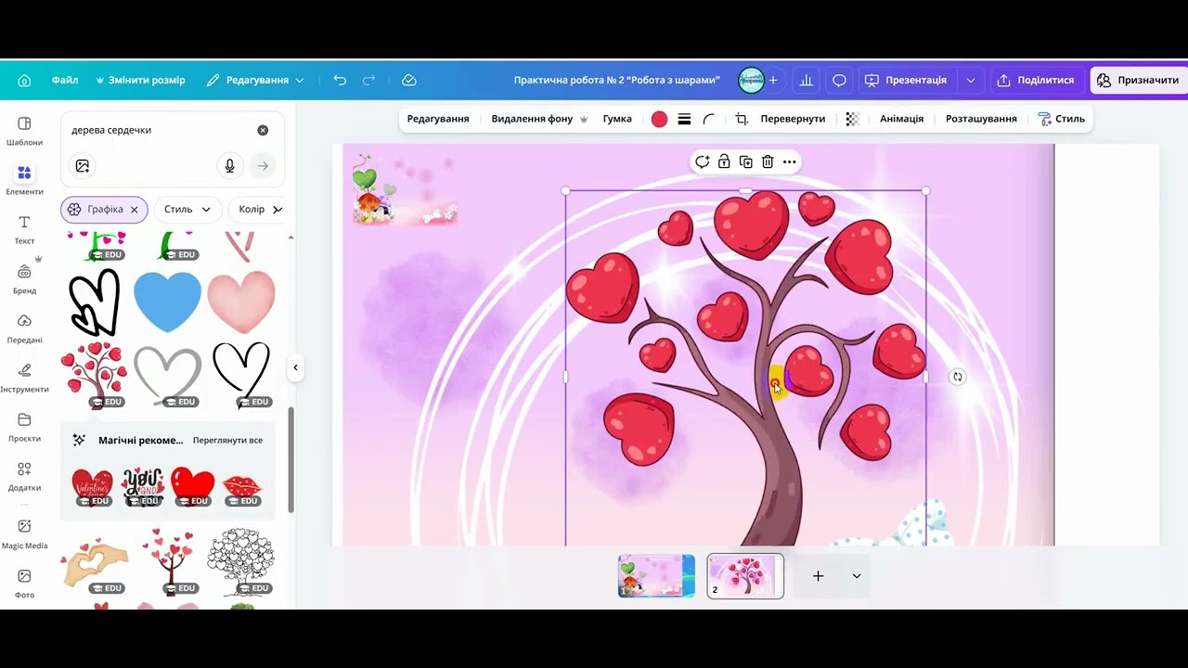
Task: Lock the selected tree element
Action: pos(724,161)
